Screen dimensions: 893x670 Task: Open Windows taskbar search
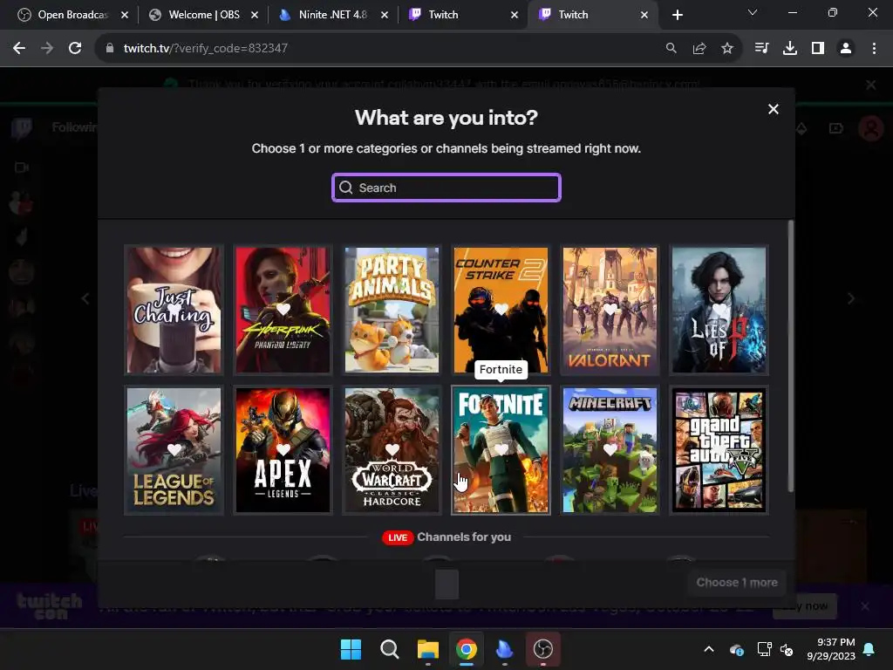(x=390, y=649)
